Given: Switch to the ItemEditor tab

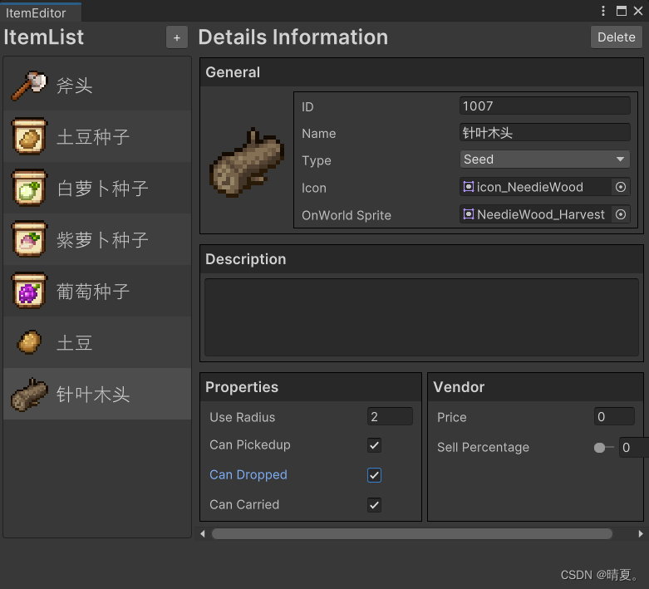Looking at the screenshot, I should [x=37, y=12].
